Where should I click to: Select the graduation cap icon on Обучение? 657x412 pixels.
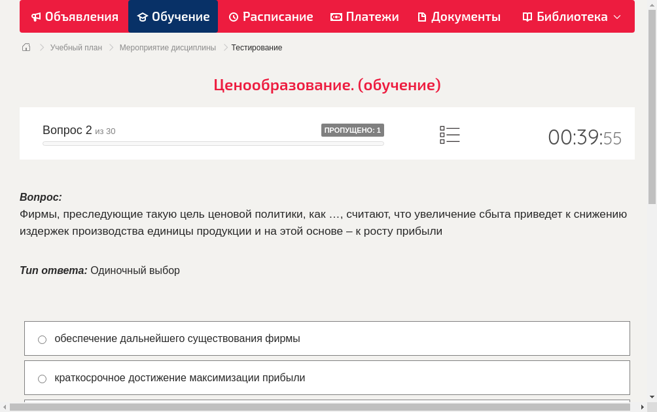click(143, 16)
